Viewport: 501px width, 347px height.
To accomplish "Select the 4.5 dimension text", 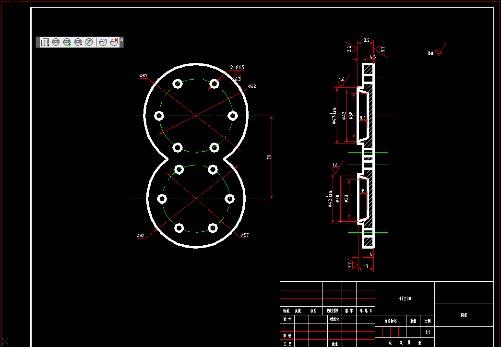I will [x=373, y=58].
